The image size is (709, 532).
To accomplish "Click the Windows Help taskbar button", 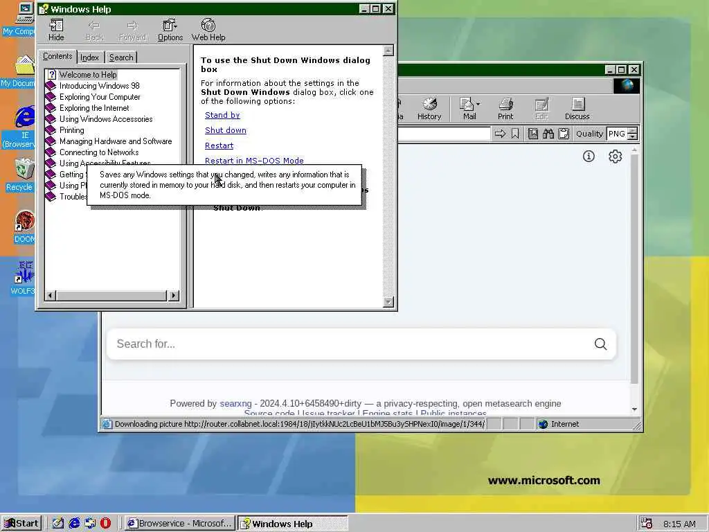I will (293, 524).
